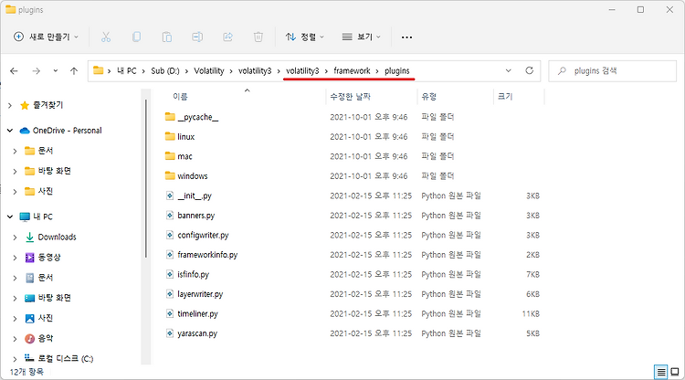
Task: Open the 보기 view dropdown
Action: 361,37
